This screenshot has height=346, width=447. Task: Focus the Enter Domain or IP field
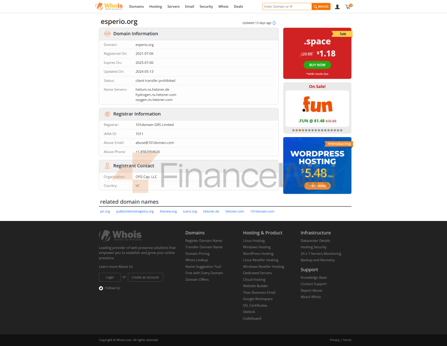pos(287,7)
